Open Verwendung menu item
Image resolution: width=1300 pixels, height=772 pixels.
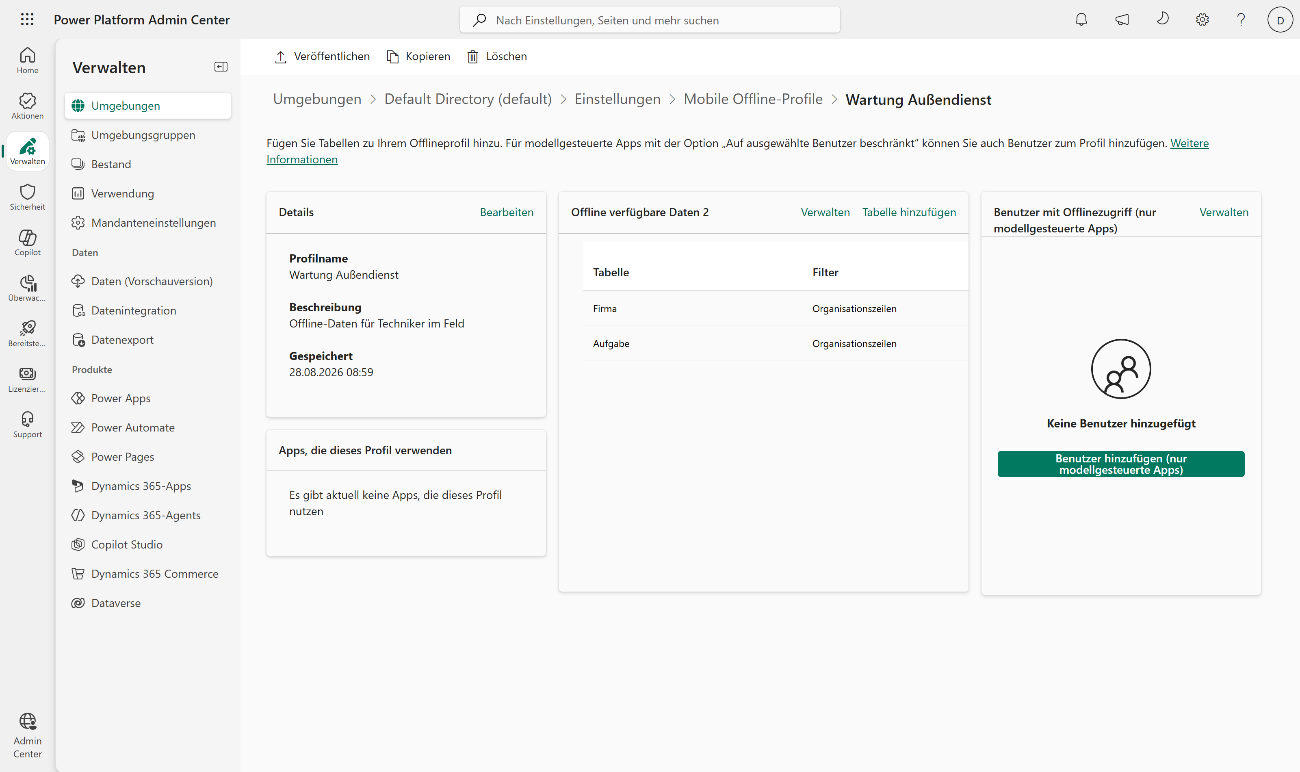click(148, 193)
